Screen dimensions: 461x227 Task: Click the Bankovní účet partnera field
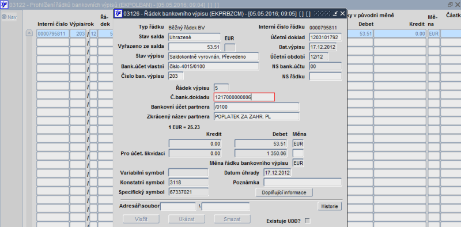click(x=256, y=107)
